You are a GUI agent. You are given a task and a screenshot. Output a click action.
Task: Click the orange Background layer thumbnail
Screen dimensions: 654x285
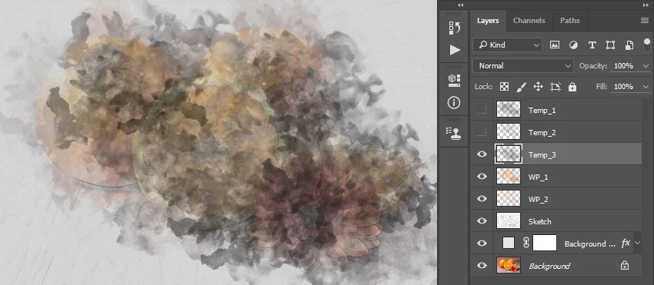coord(509,266)
